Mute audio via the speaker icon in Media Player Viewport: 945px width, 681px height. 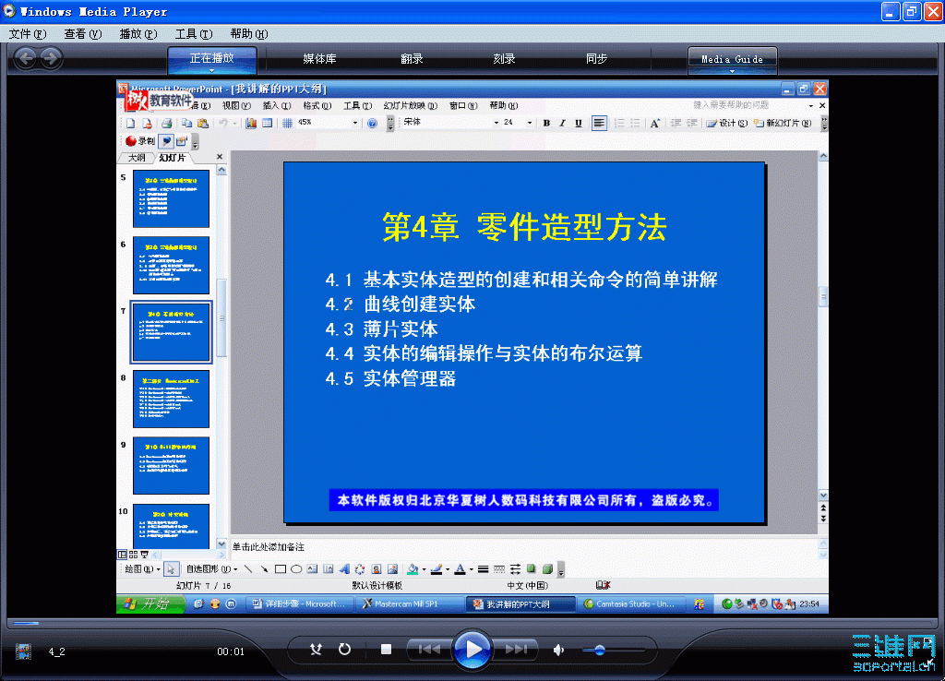(557, 650)
